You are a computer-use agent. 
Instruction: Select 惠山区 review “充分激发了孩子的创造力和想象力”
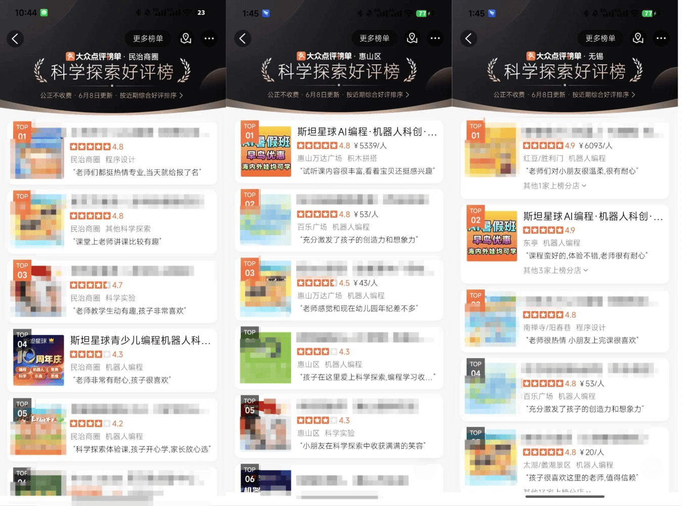[360, 240]
